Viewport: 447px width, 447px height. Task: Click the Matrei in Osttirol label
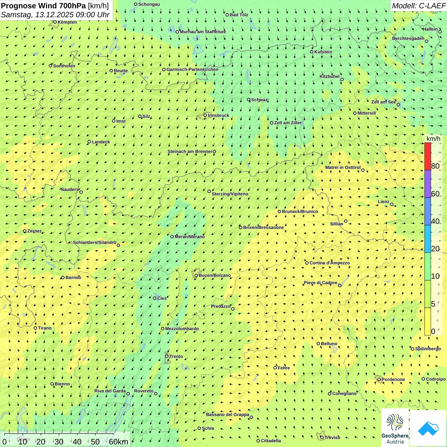(343, 167)
